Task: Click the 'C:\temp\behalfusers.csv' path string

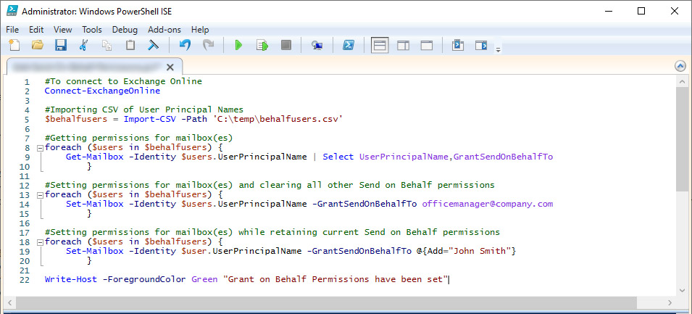Action: pos(277,119)
